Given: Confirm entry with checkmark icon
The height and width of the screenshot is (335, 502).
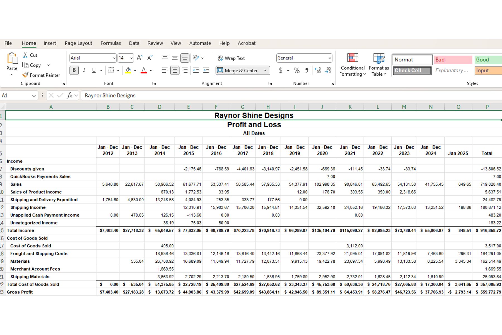Looking at the screenshot, I should pos(60,95).
